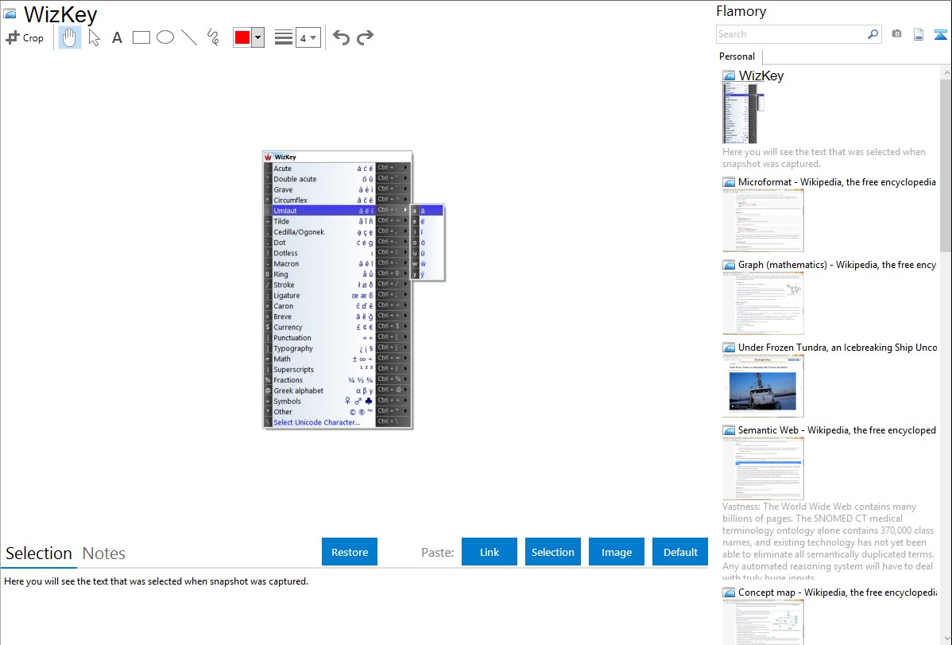Paste as Link button
The height and width of the screenshot is (645, 952).
pos(490,552)
